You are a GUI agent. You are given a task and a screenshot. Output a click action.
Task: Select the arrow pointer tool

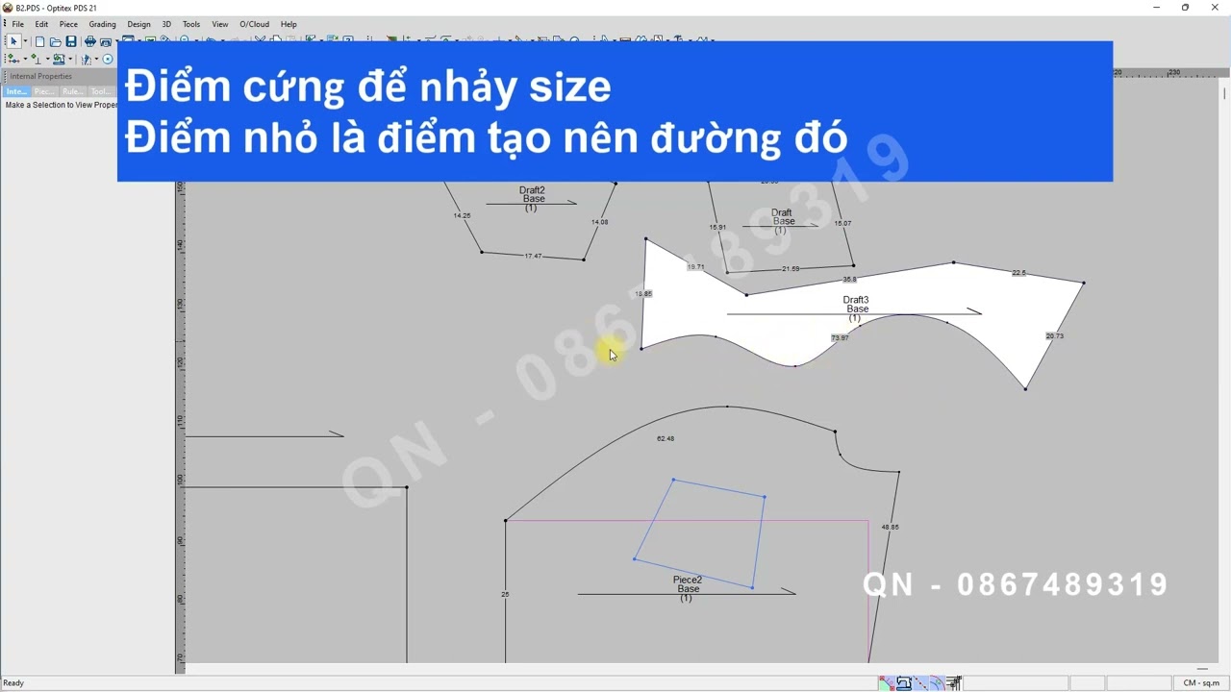click(13, 41)
